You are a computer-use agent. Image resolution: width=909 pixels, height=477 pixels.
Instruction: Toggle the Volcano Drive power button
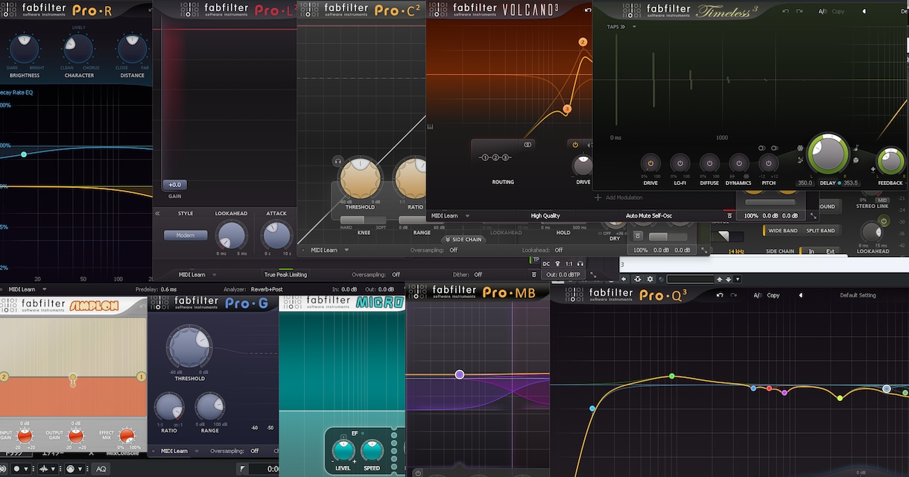tap(575, 145)
